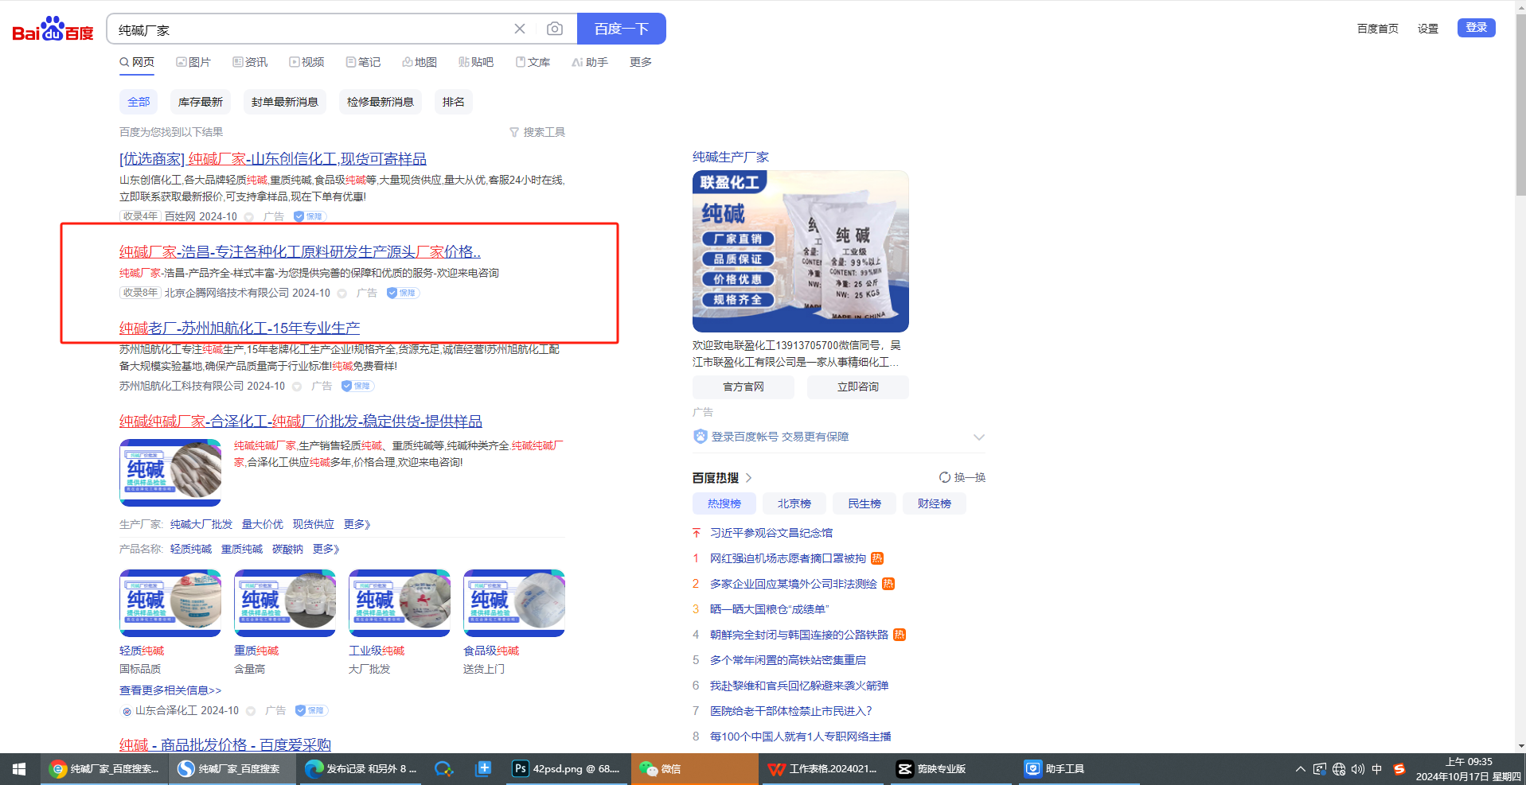This screenshot has height=785, width=1526.
Task: Open WPS 工作表格 from the taskbar
Action: coord(823,769)
